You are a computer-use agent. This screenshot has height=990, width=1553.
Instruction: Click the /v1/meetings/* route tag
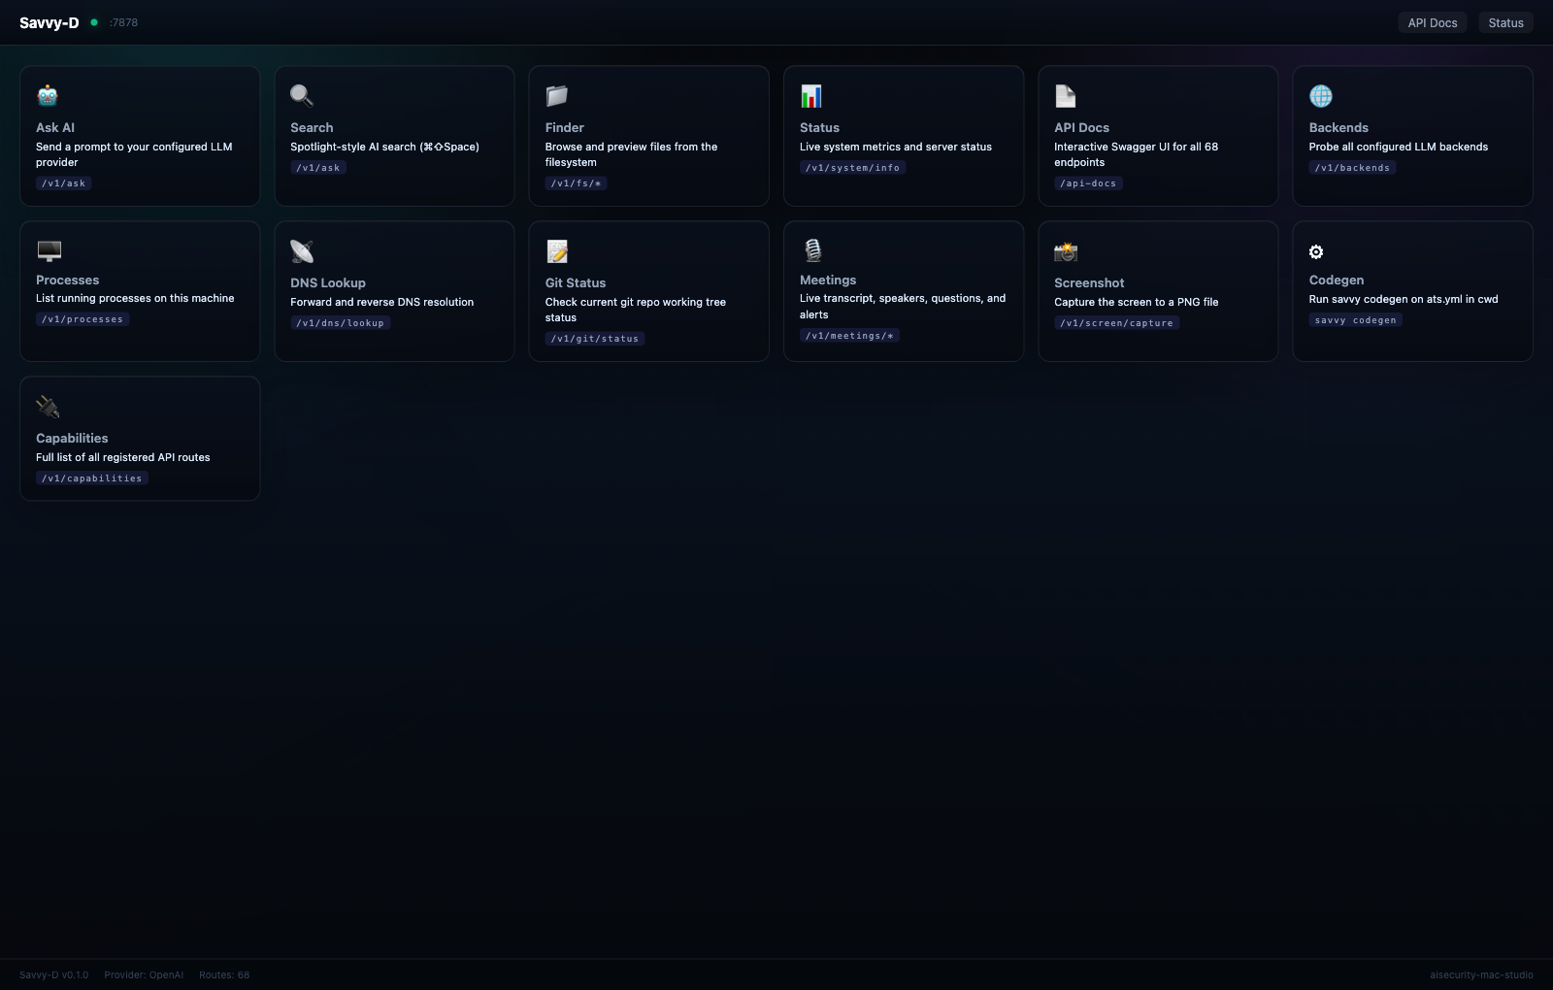pyautogui.click(x=849, y=336)
